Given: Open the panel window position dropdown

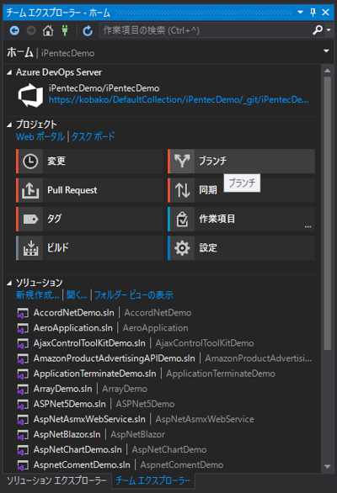Looking at the screenshot, I should (x=300, y=13).
